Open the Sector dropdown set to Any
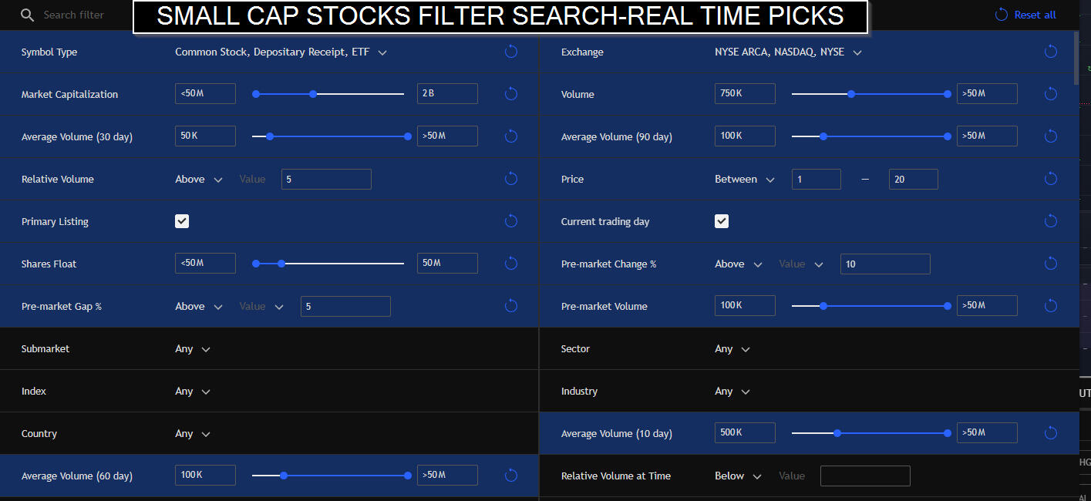Screen dimensions: 1091x501 pos(732,349)
